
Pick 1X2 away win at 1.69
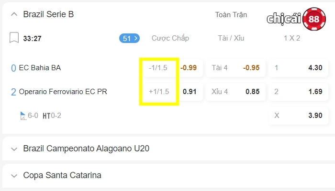point(298,92)
